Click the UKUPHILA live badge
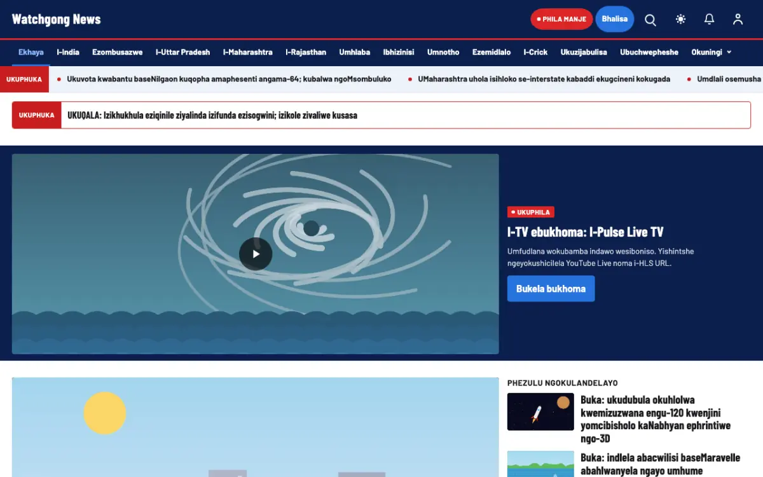The width and height of the screenshot is (763, 477). [x=531, y=212]
